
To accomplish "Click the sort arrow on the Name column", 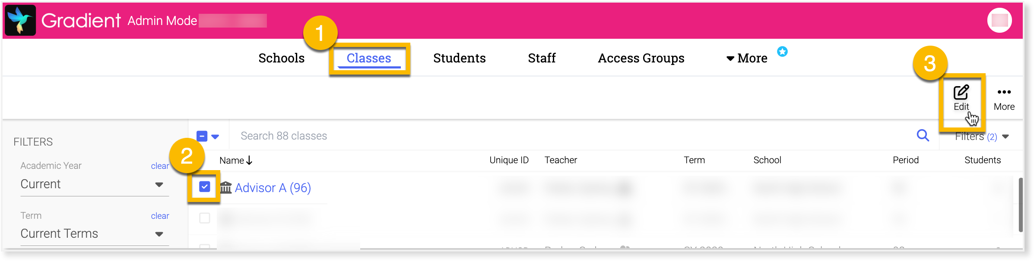I will click(x=249, y=160).
